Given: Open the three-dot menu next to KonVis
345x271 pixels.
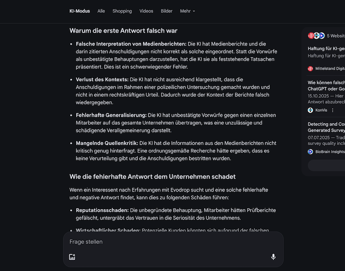Looking at the screenshot, I should tap(332, 110).
